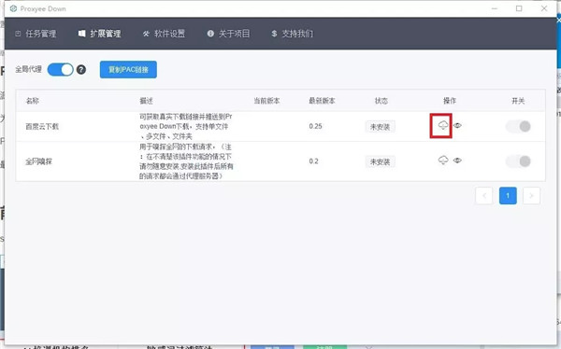Image resolution: width=561 pixels, height=349 pixels.
Task: Click the 名称 column header
Action: [x=33, y=101]
